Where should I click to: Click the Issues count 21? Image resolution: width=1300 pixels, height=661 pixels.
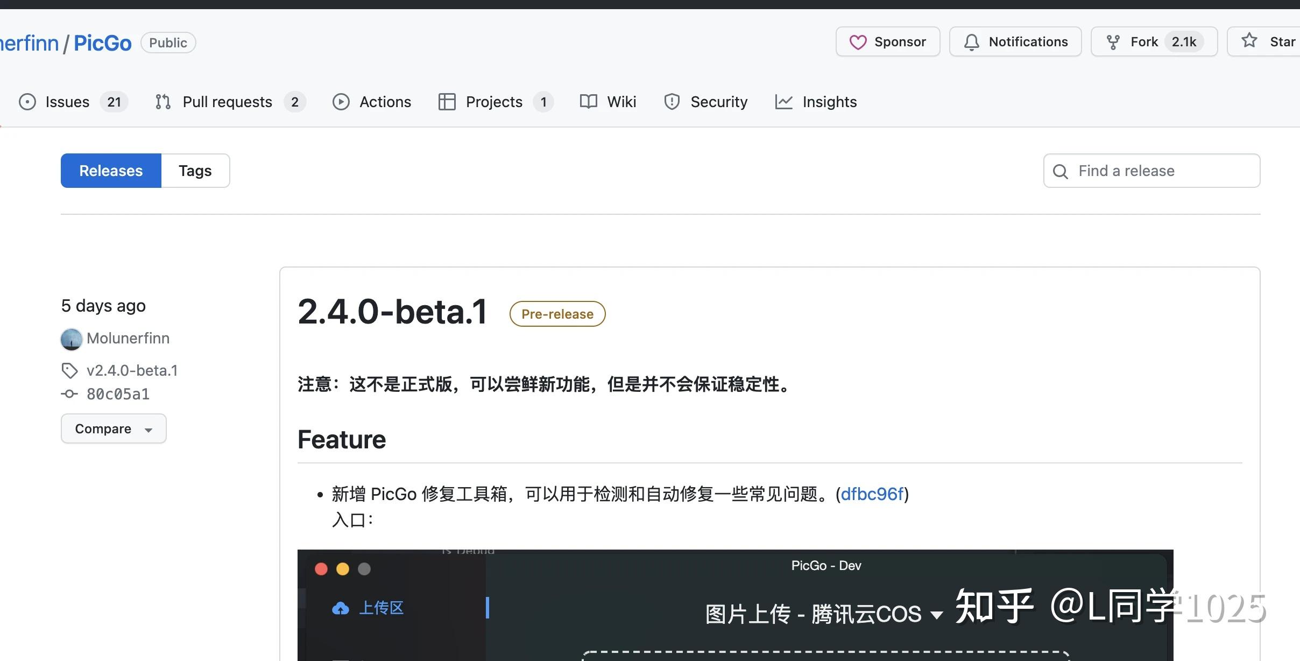[x=114, y=102]
